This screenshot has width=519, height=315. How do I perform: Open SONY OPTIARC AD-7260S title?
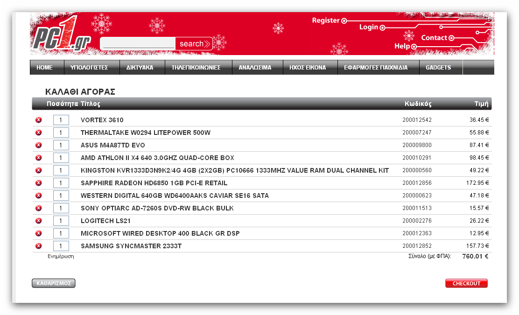point(157,208)
